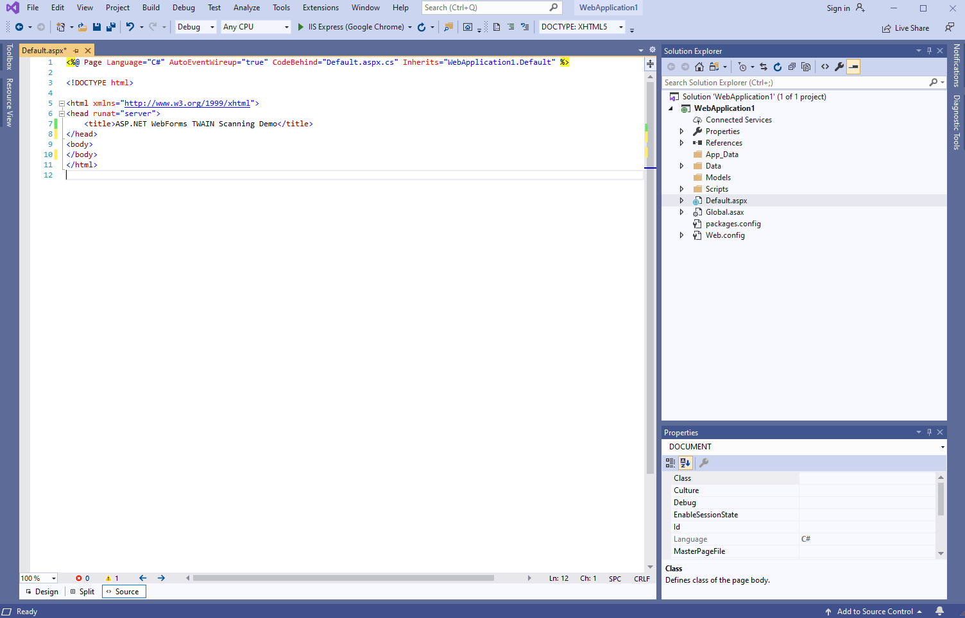The width and height of the screenshot is (965, 618).
Task: Click the Undo arrow in the toolbar
Action: click(130, 27)
